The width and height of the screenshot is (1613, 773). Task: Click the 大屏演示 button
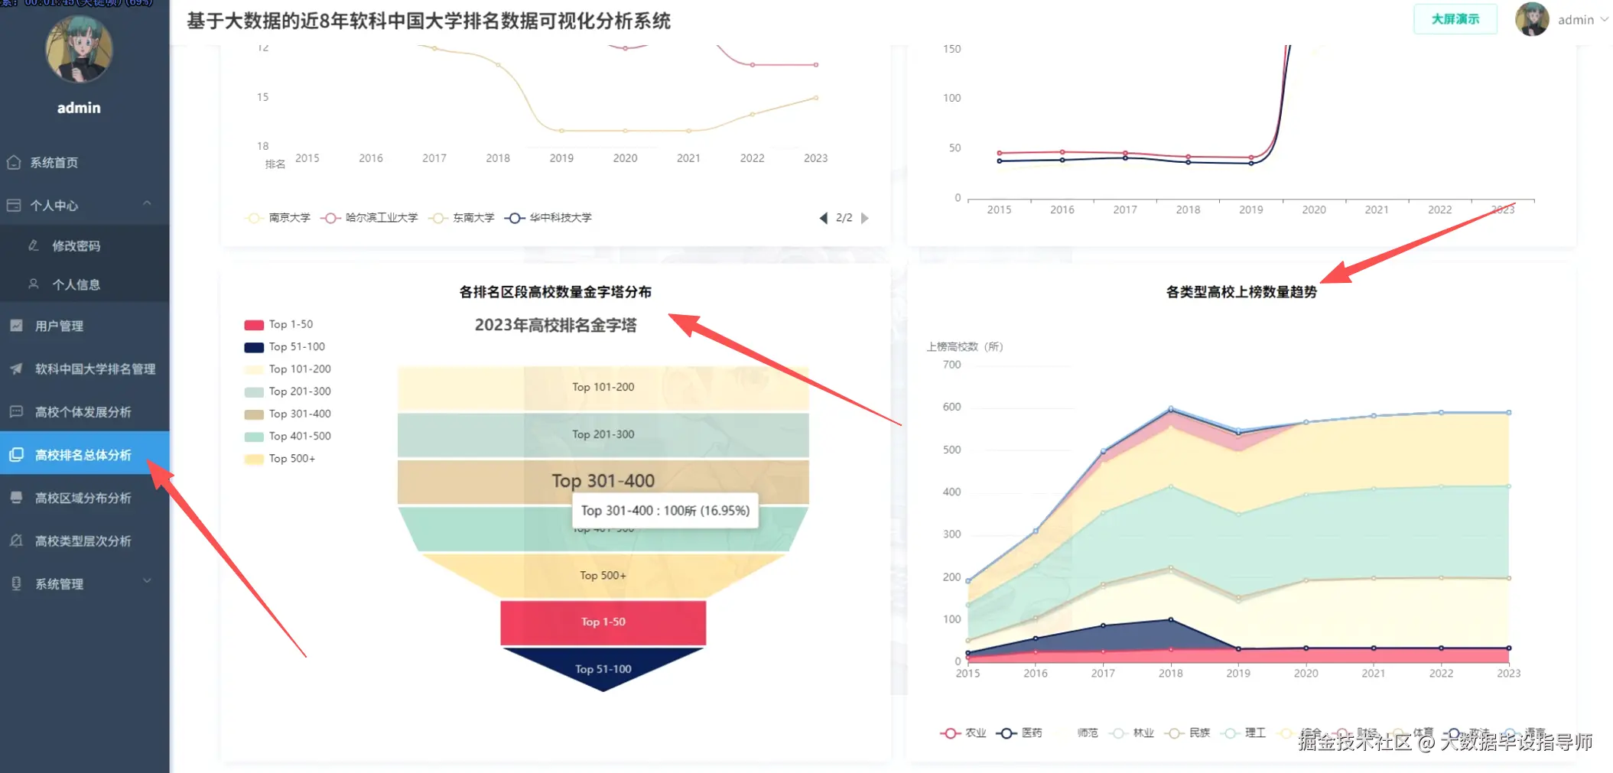tap(1455, 18)
